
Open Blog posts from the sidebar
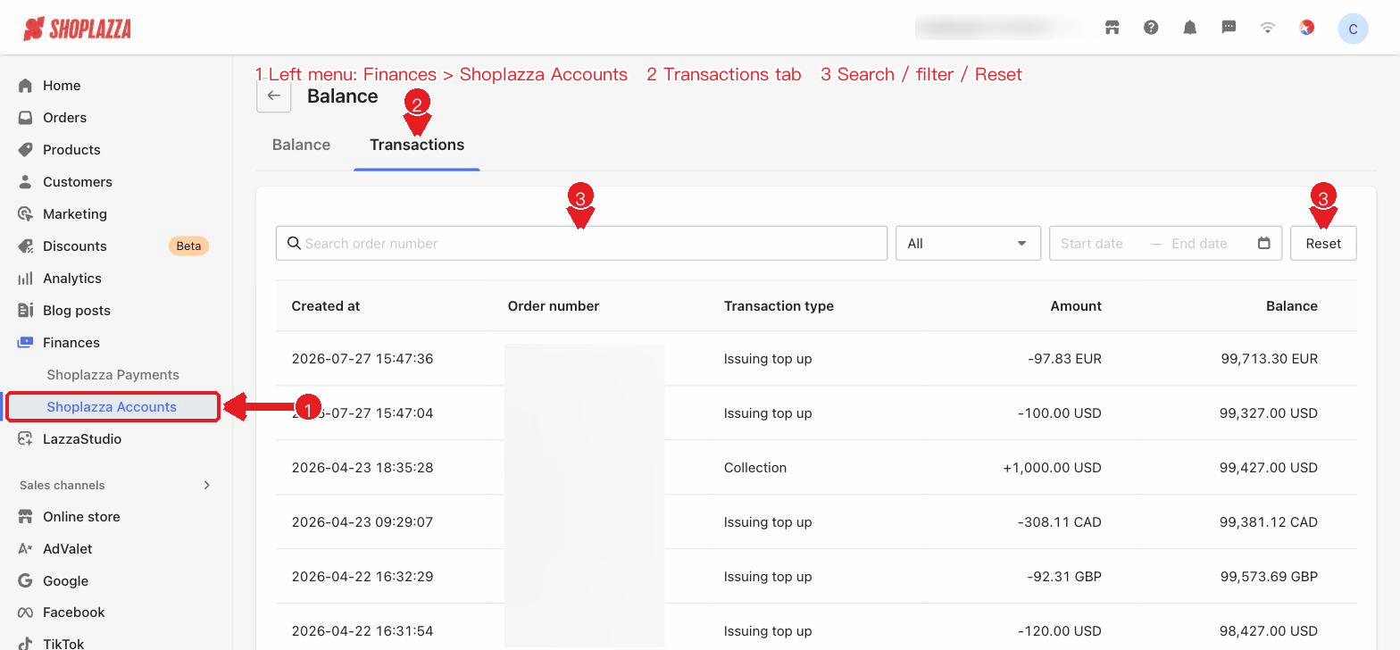coord(77,311)
